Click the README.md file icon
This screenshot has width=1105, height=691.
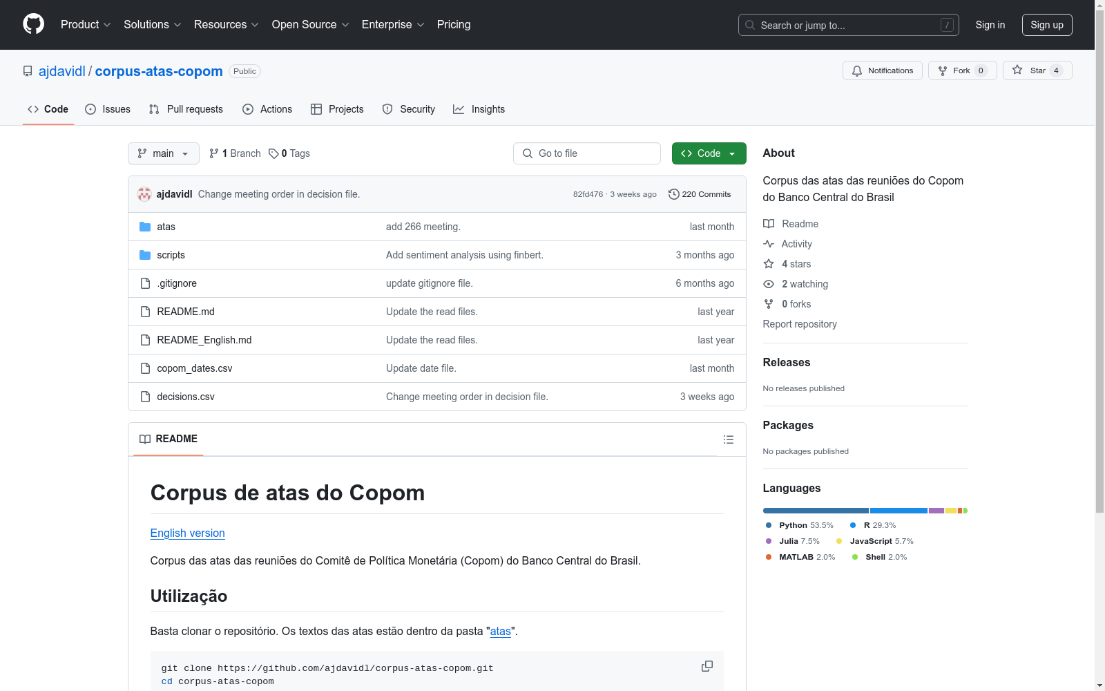[x=145, y=312]
